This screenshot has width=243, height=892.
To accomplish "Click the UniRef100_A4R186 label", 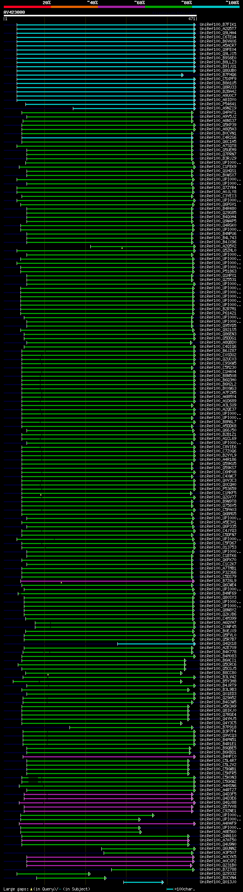I will [x=218, y=460].
